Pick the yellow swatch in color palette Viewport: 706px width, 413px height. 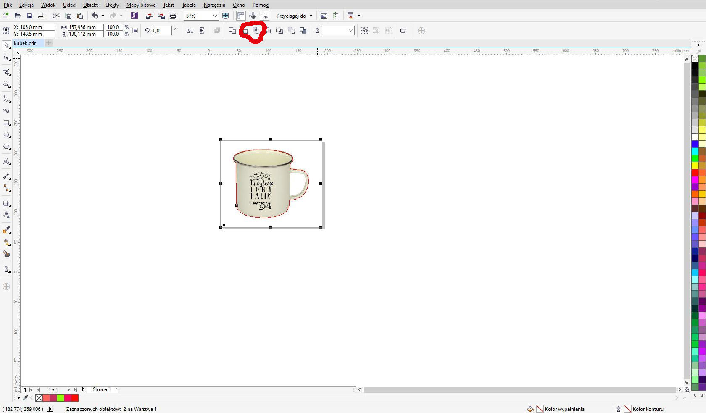coord(695,166)
